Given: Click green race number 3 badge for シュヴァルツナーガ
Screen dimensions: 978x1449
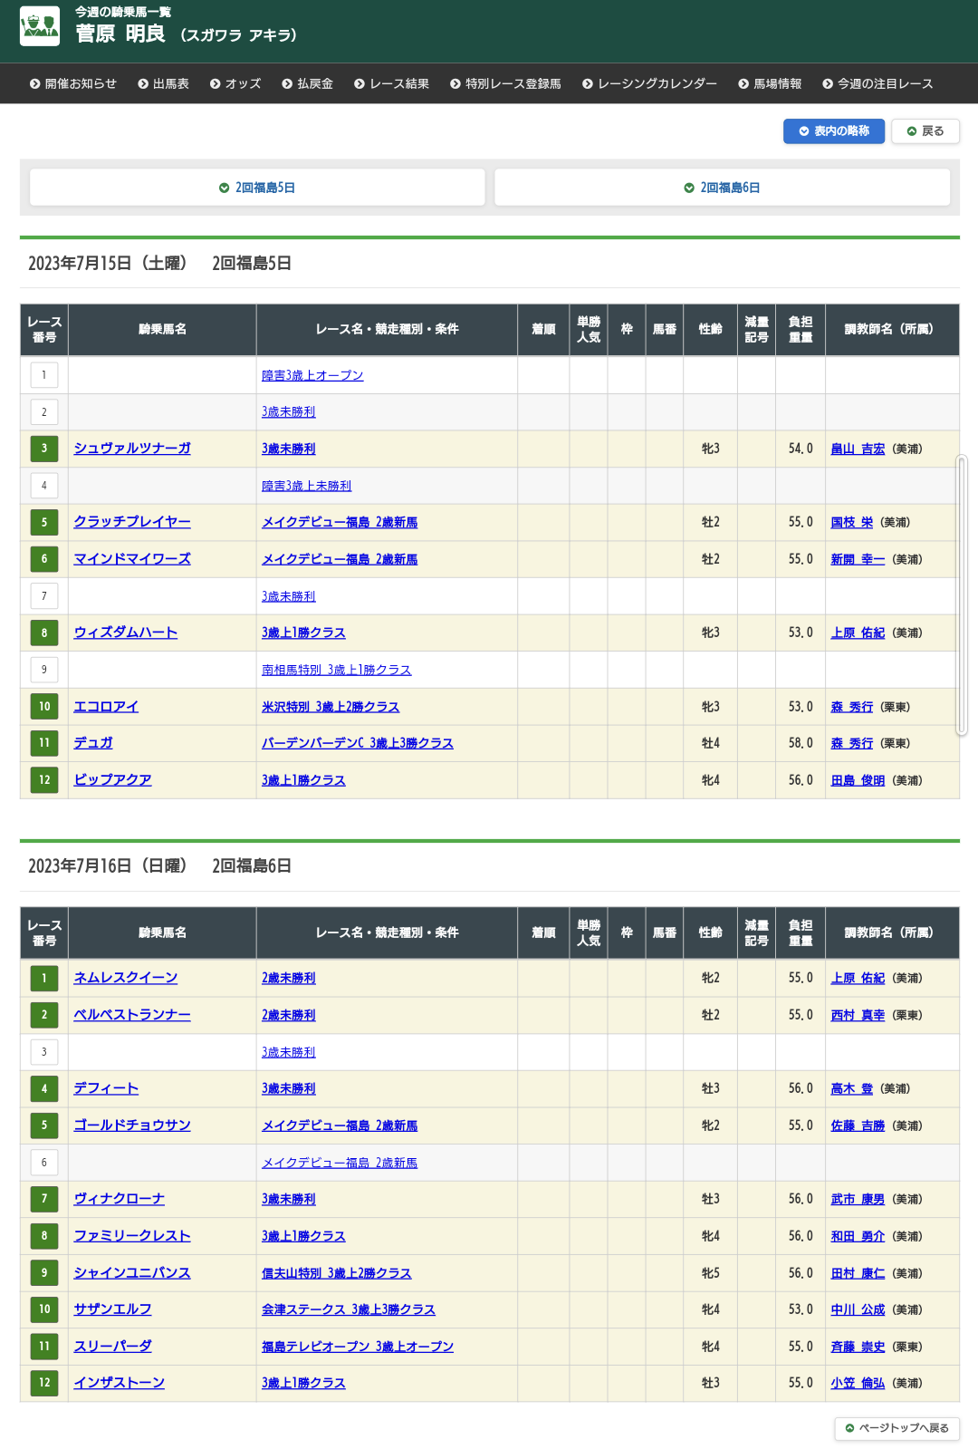Looking at the screenshot, I should [x=44, y=449].
